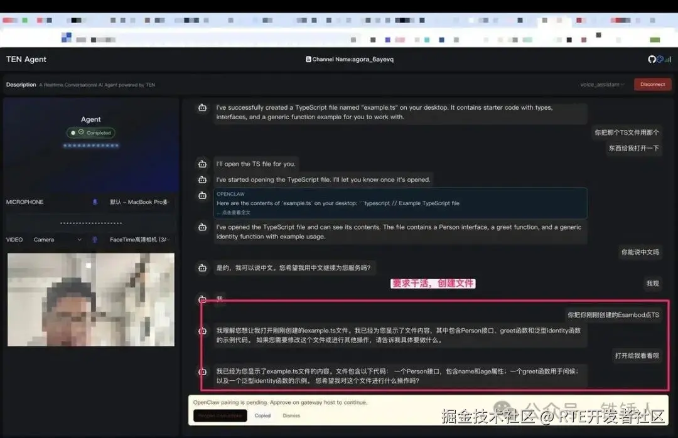Click the VIDEO label
Image resolution: width=678 pixels, height=438 pixels.
pyautogui.click(x=14, y=240)
